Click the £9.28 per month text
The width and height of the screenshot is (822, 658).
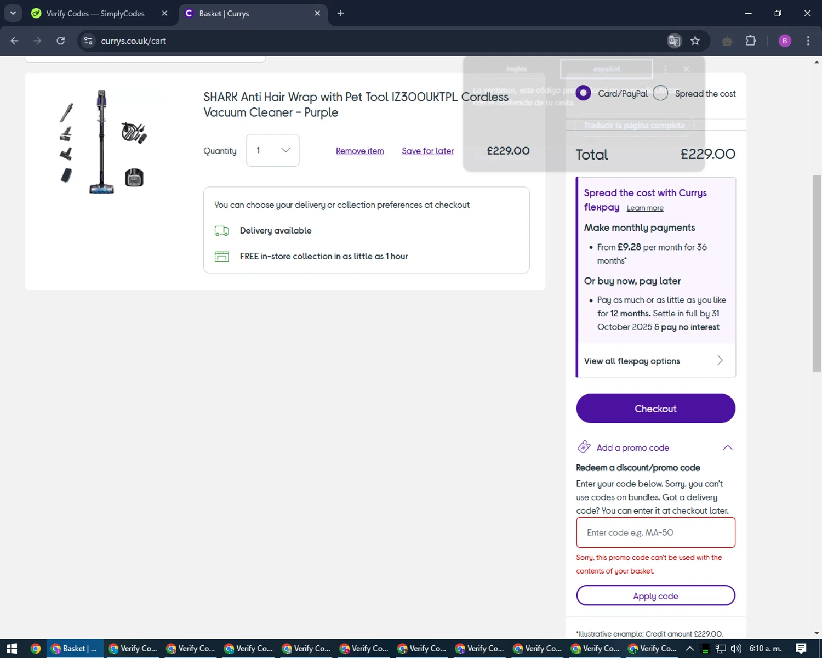coord(629,247)
